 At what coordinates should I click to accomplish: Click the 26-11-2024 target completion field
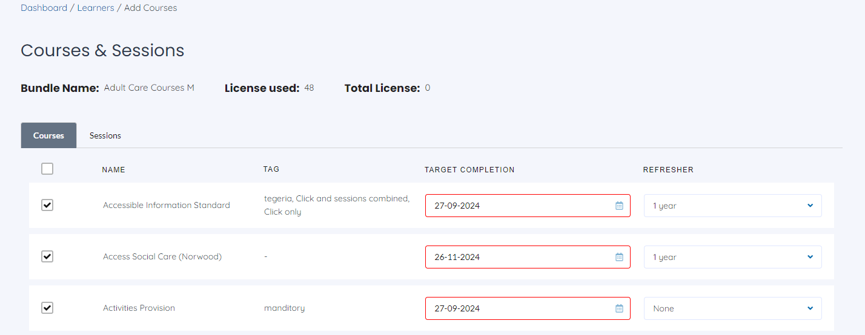pos(528,257)
